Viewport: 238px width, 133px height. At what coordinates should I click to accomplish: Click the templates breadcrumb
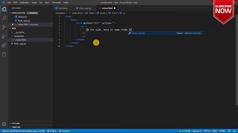click(x=60, y=13)
